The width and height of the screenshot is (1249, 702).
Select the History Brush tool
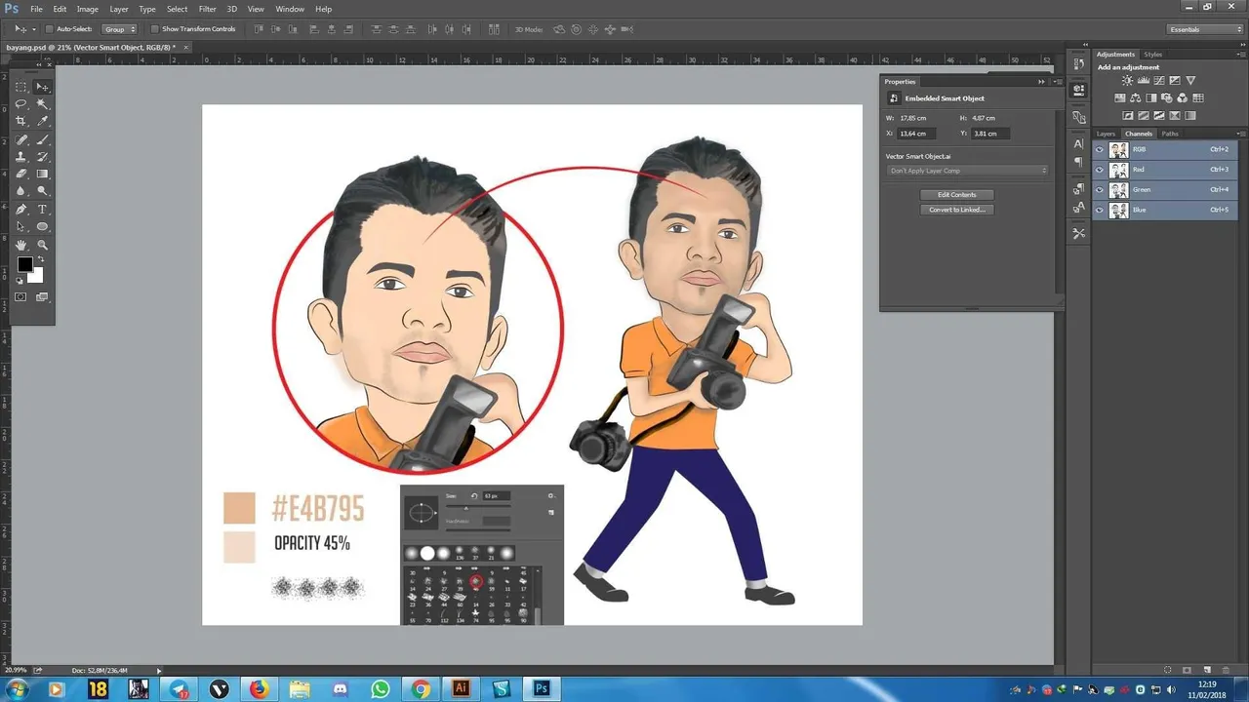click(x=43, y=156)
